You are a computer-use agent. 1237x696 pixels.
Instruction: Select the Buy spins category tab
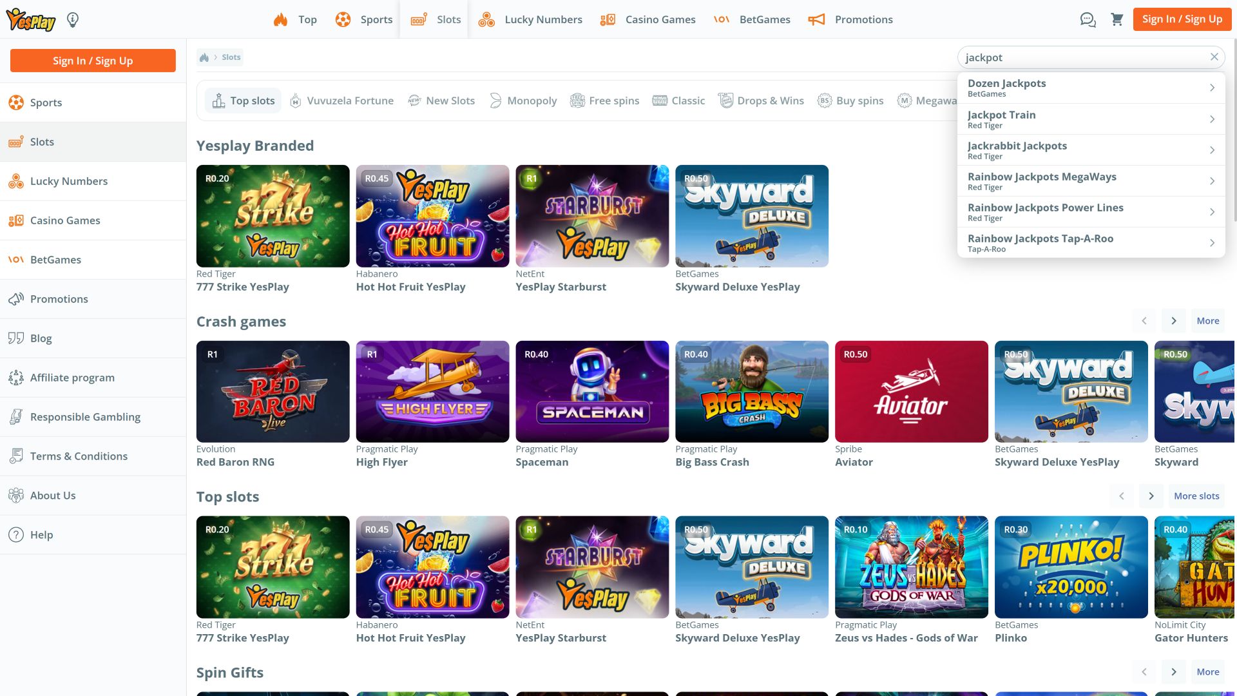pos(850,101)
